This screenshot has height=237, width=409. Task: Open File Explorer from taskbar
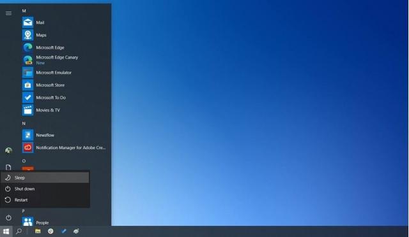[x=38, y=231]
